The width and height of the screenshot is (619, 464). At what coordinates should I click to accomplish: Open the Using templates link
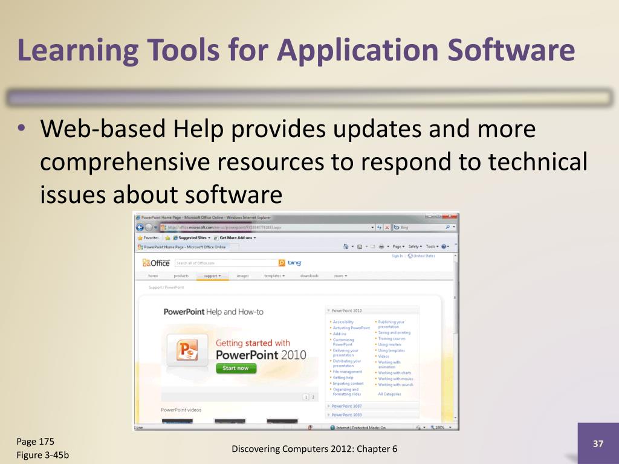point(391,350)
